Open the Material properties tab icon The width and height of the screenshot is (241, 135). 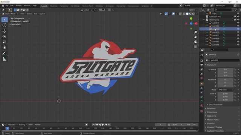pos(202,106)
